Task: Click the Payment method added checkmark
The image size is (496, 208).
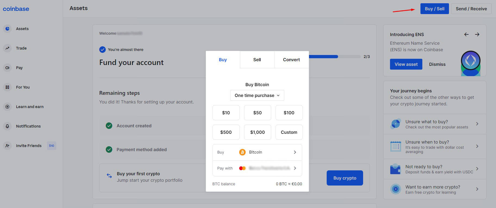Action: (109, 149)
